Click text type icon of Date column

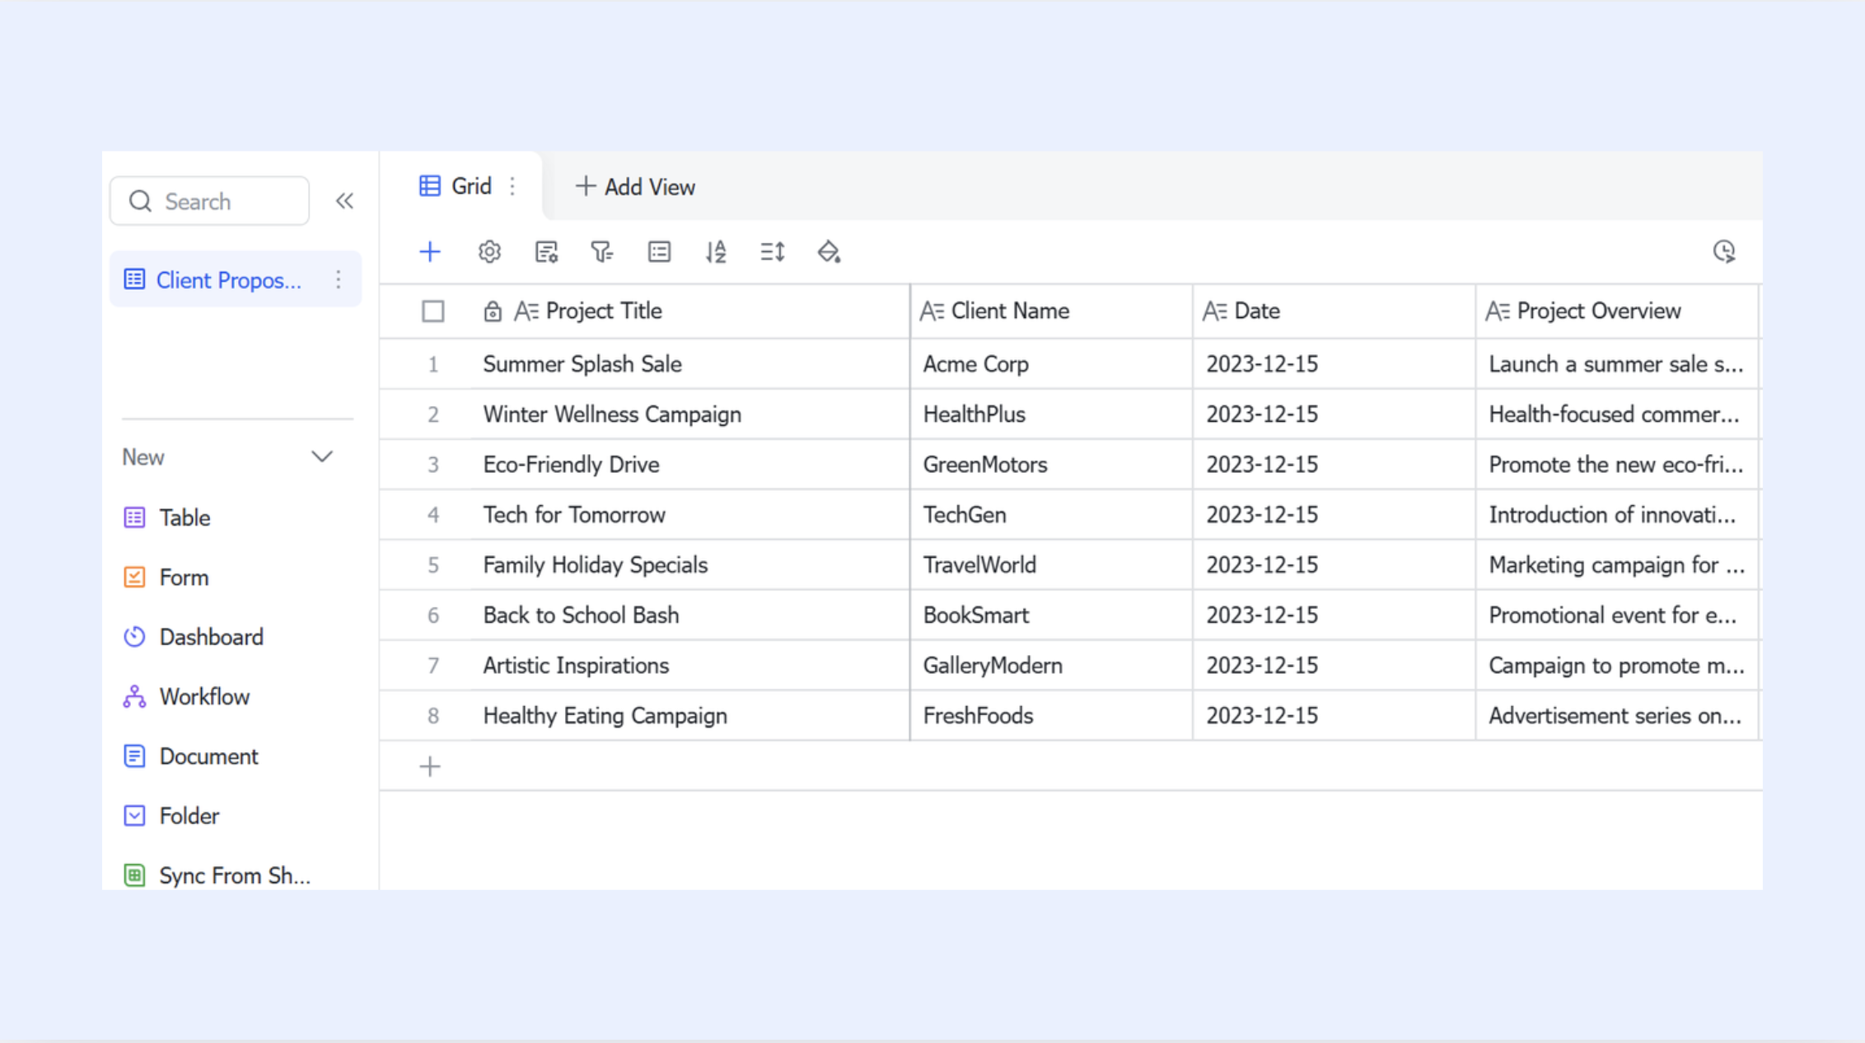[x=1215, y=311]
